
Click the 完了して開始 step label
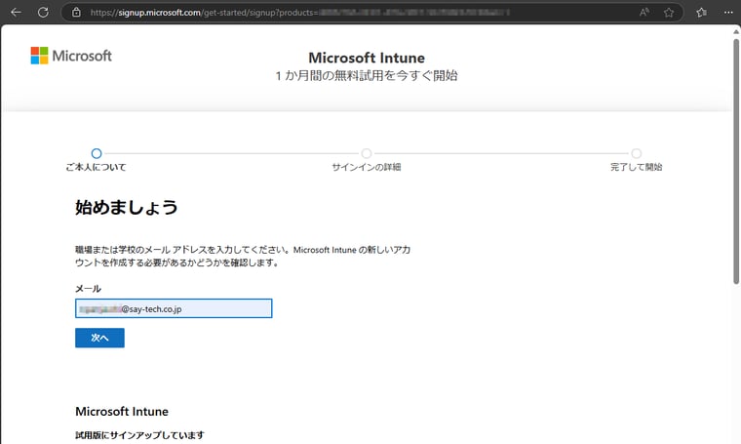pos(637,168)
